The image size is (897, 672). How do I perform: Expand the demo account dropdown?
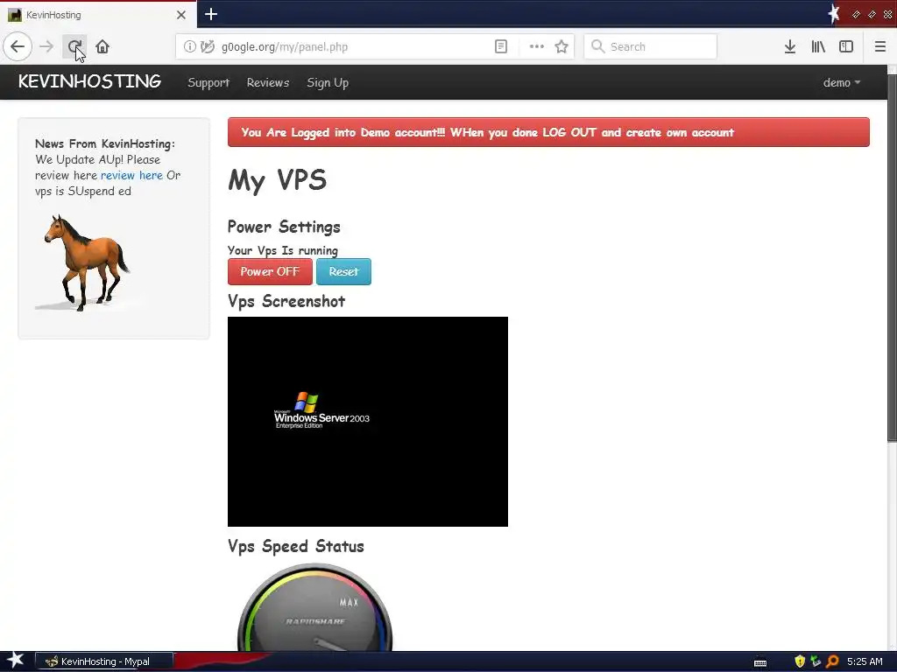(842, 82)
